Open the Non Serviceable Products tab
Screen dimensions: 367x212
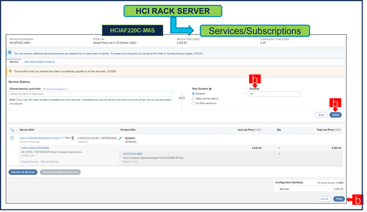(x=40, y=62)
